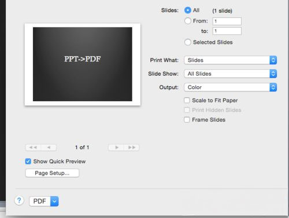Click the '(1 slide)' count text
Viewport: 289px width, 218px height.
(x=223, y=11)
